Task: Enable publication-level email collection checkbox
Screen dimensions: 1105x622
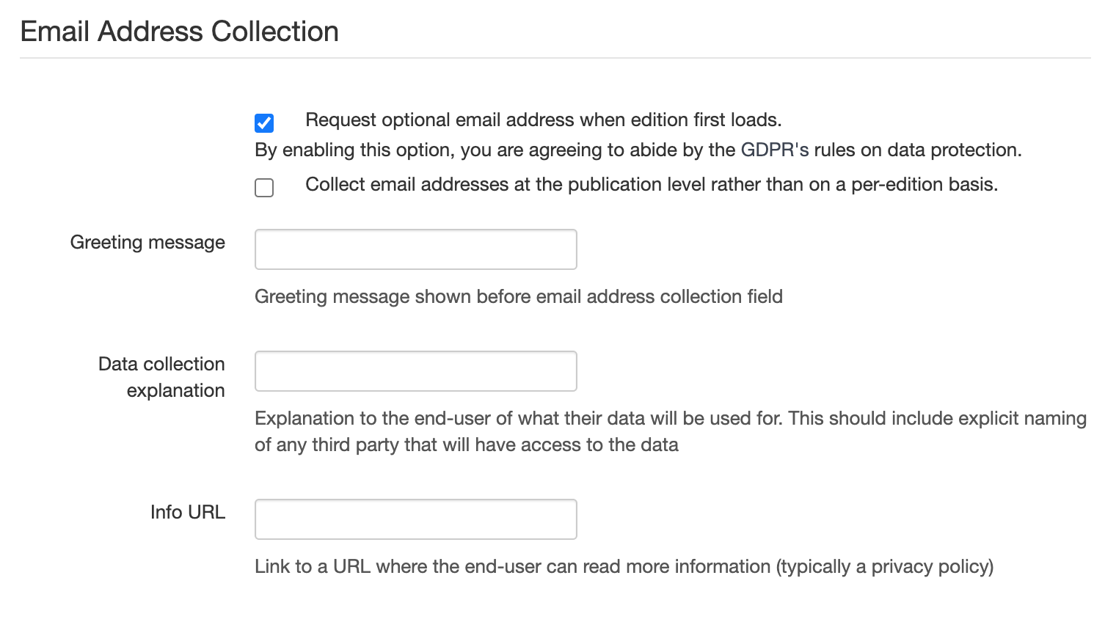Action: [x=264, y=188]
